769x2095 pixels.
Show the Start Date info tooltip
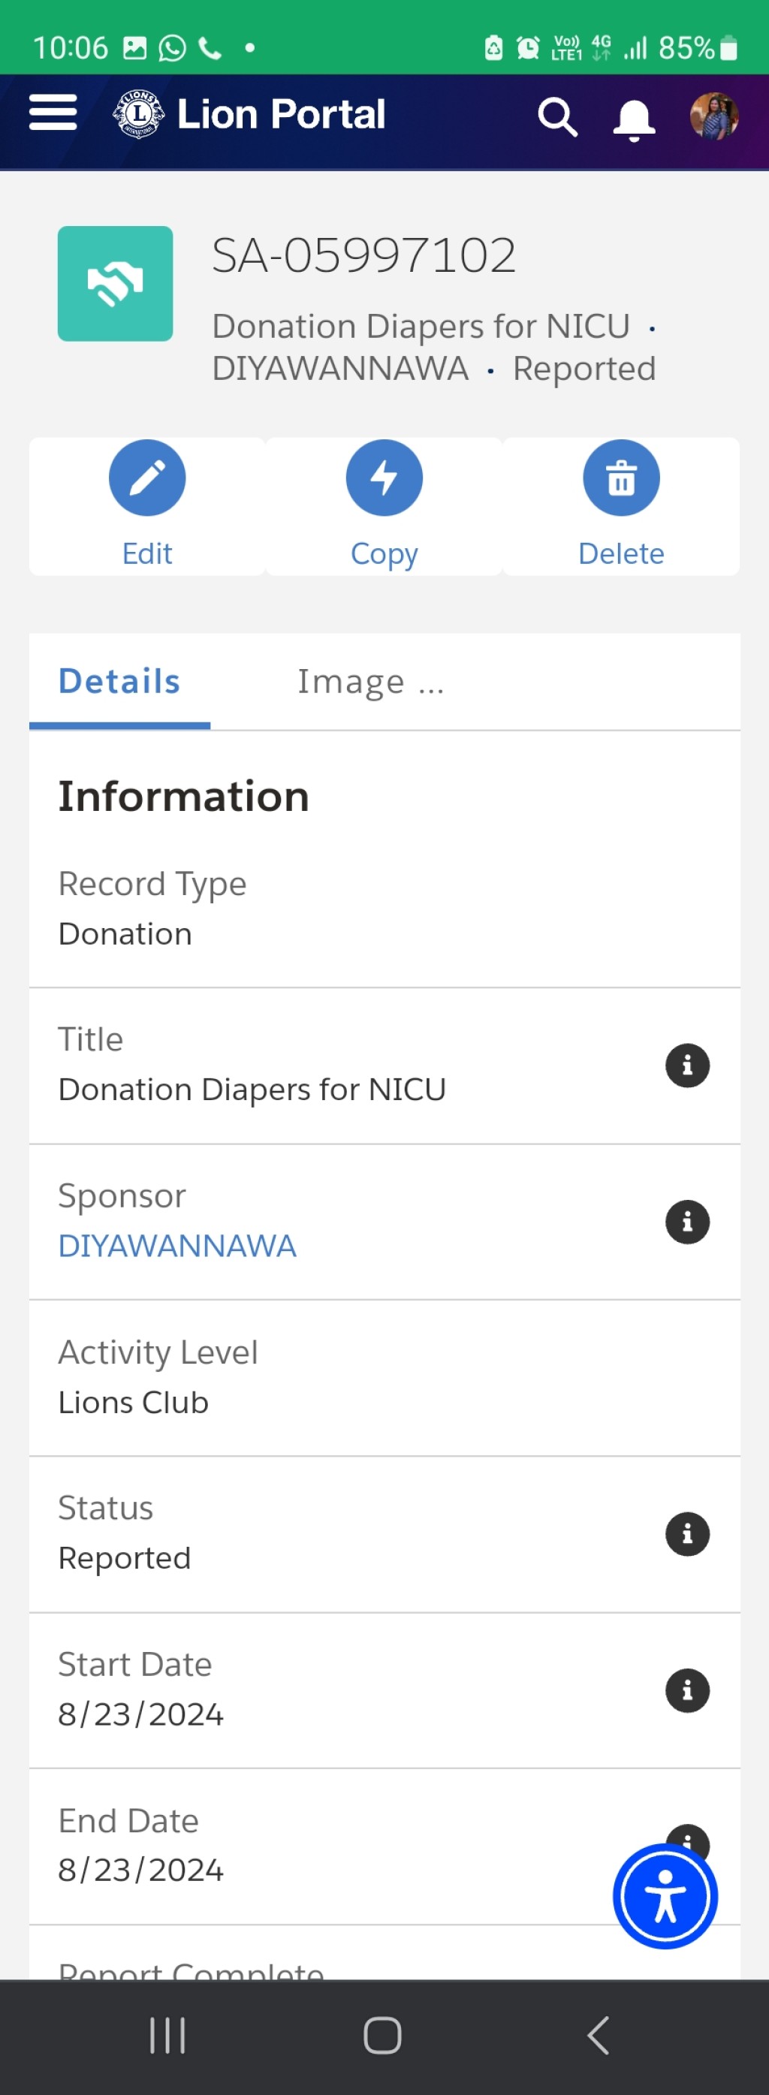pyautogui.click(x=688, y=1690)
